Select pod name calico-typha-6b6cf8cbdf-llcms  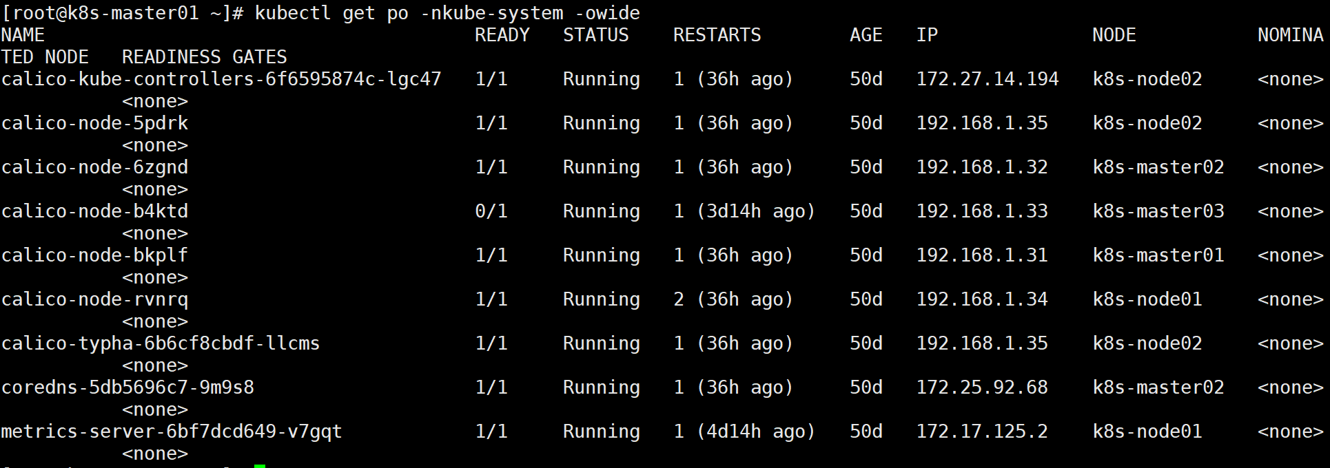[161, 343]
